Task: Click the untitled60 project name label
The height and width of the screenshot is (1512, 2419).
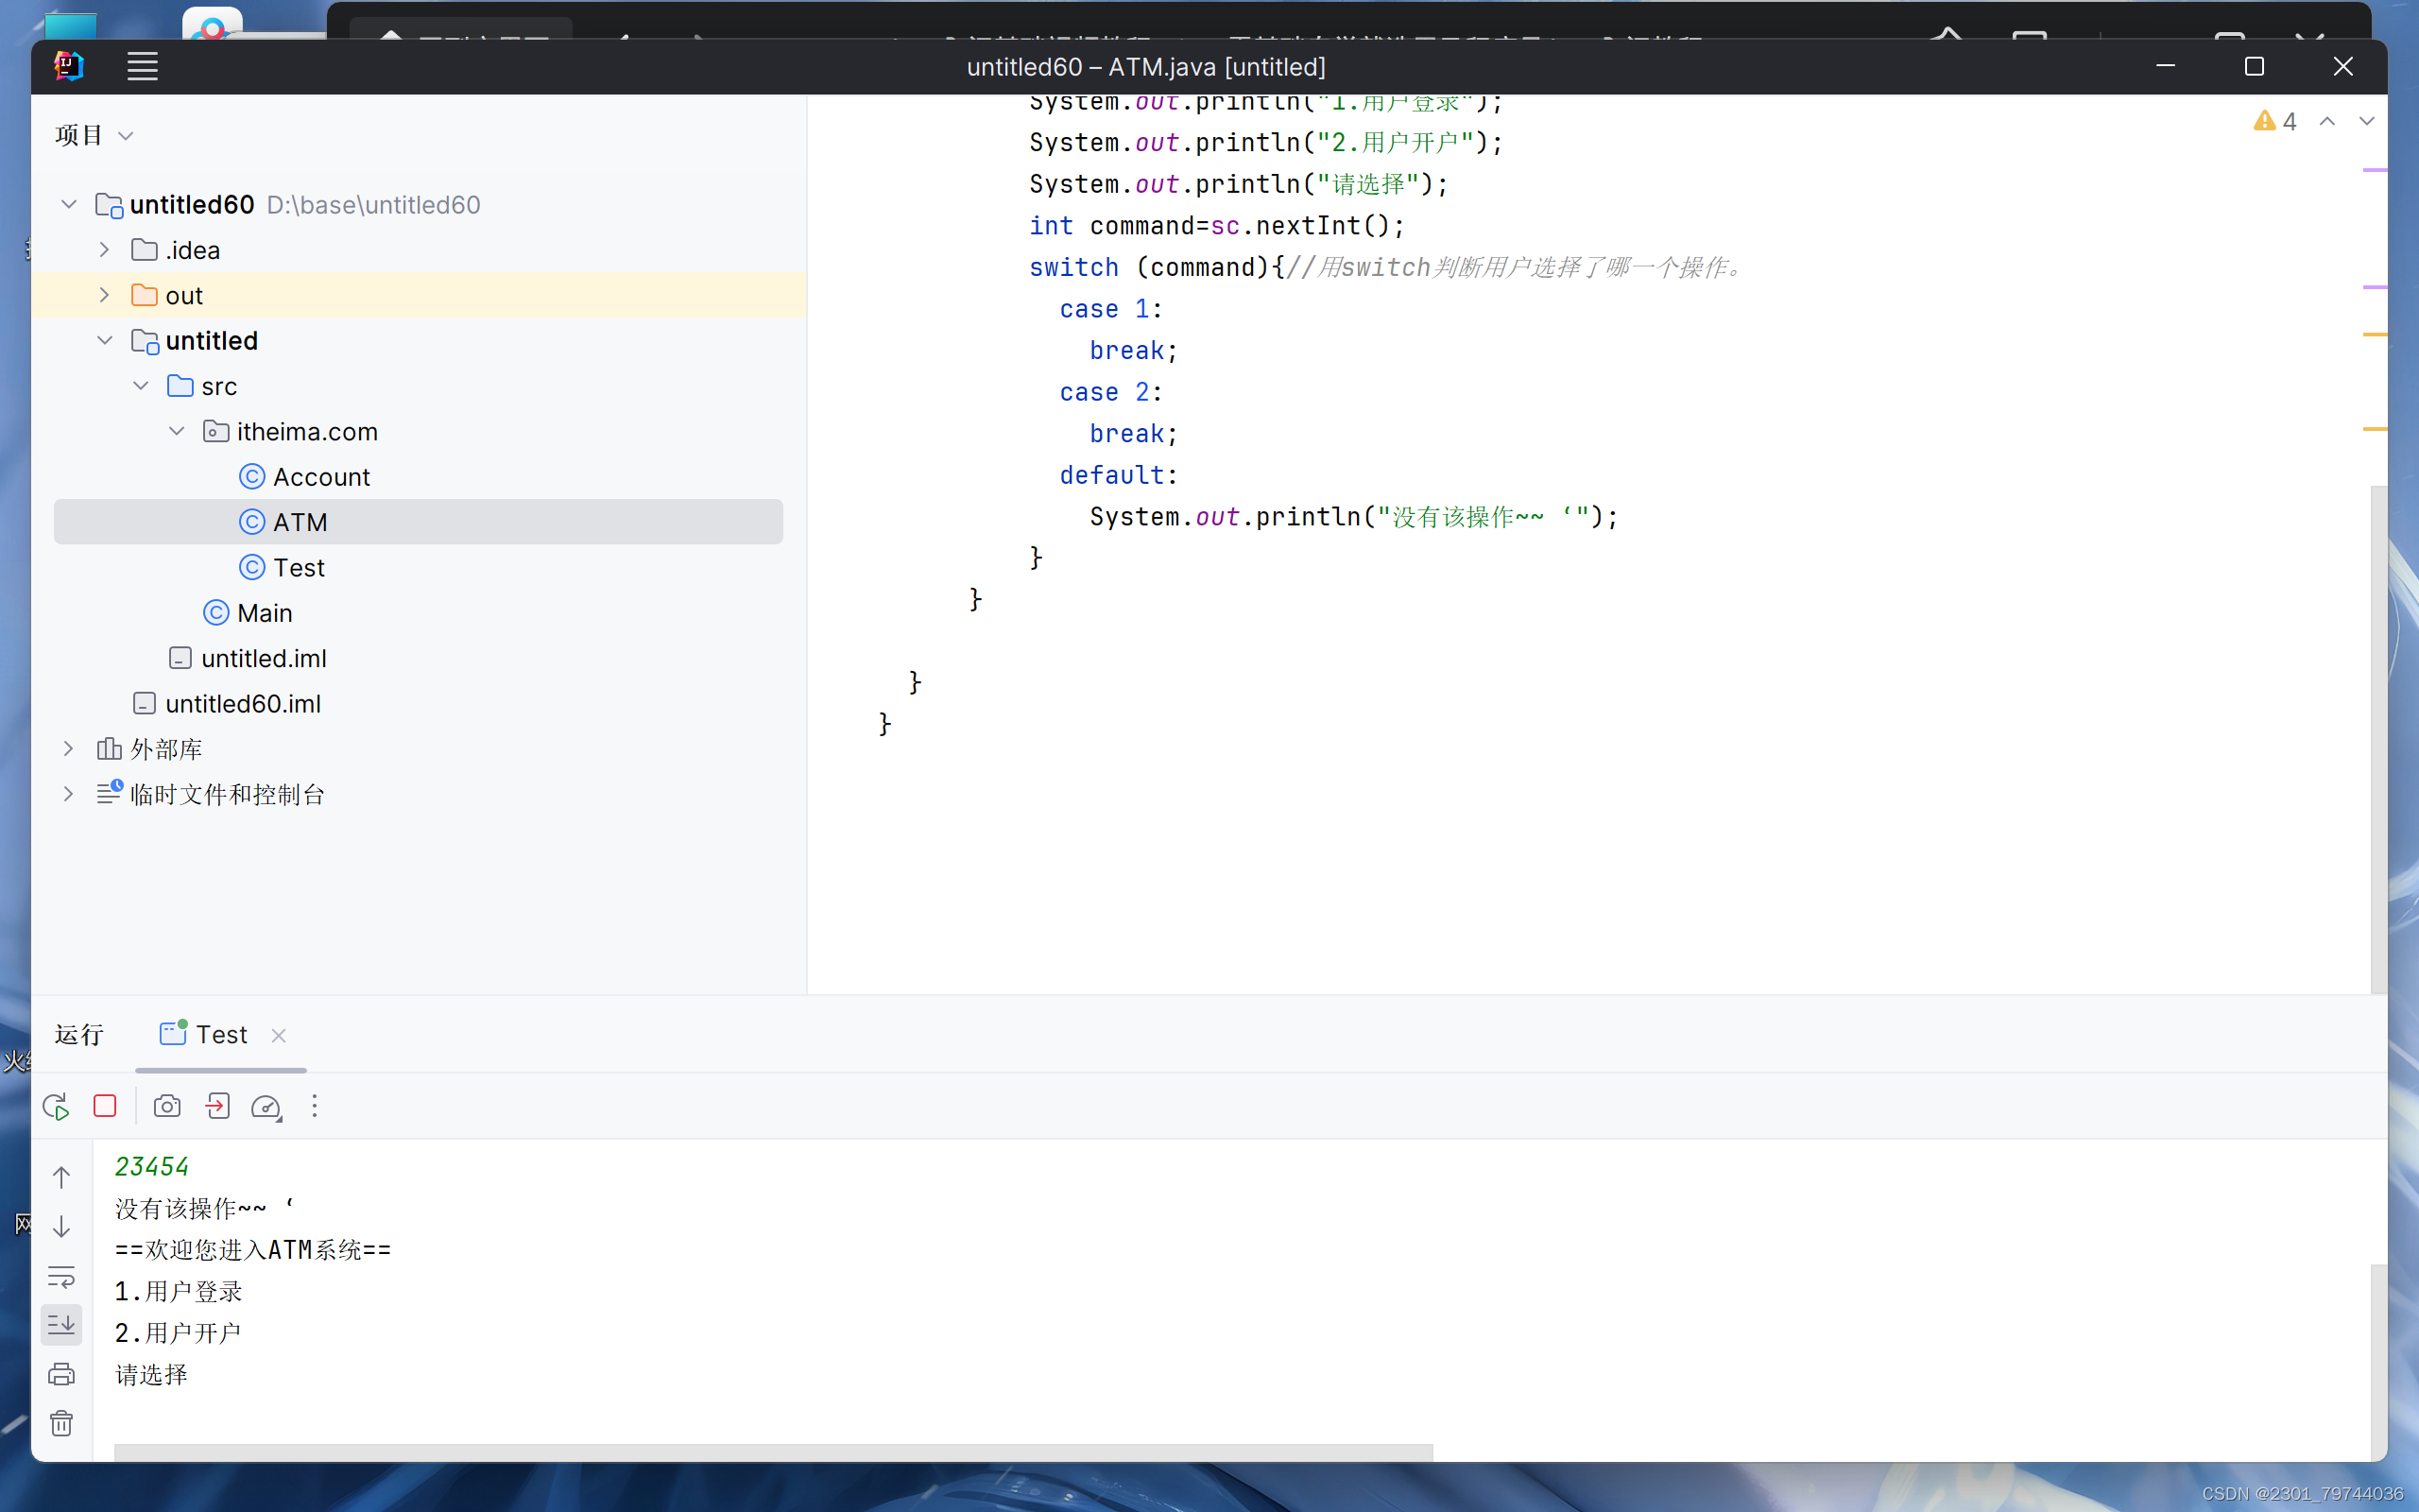Action: click(x=192, y=204)
